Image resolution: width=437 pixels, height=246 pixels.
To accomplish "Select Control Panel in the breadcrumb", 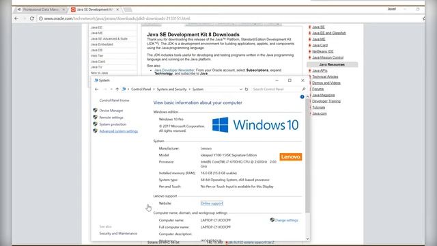I will tap(141, 90).
